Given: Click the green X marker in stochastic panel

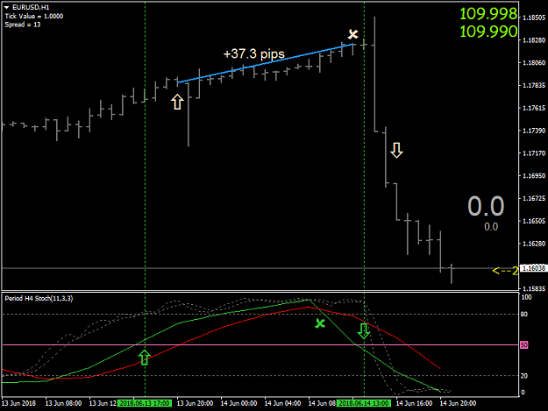Looking at the screenshot, I should point(320,323).
